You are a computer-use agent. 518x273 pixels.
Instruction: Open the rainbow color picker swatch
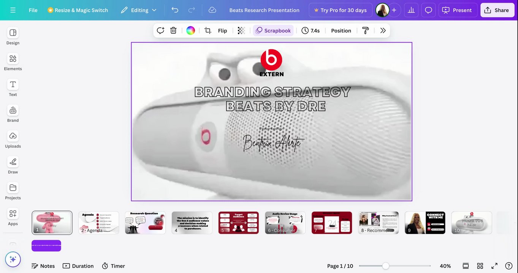[191, 31]
